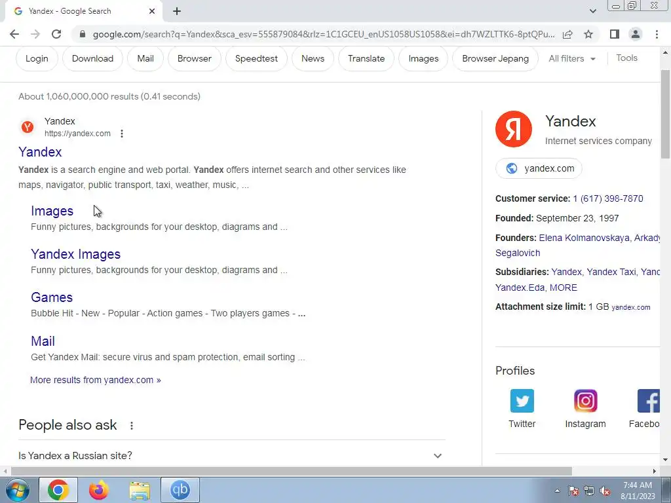Viewport: 671px width, 503px height.
Task: Click the horizontal scrollbar thumb
Action: pyautogui.click(x=292, y=472)
